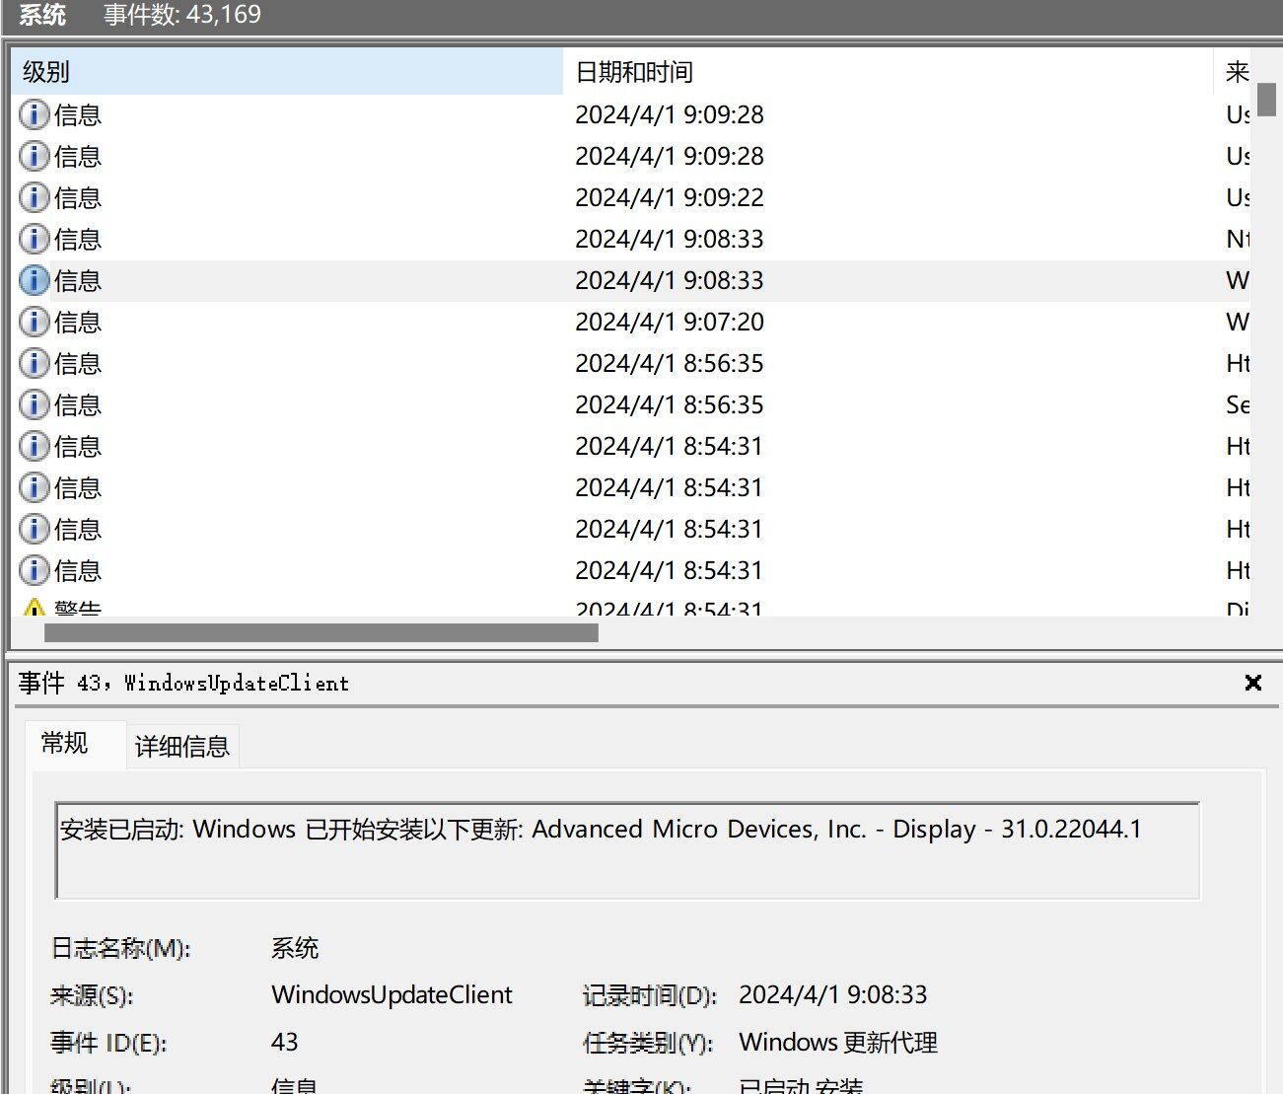Click info icon of 9:09:22 event row
Image resolution: width=1283 pixels, height=1094 pixels.
[x=35, y=198]
